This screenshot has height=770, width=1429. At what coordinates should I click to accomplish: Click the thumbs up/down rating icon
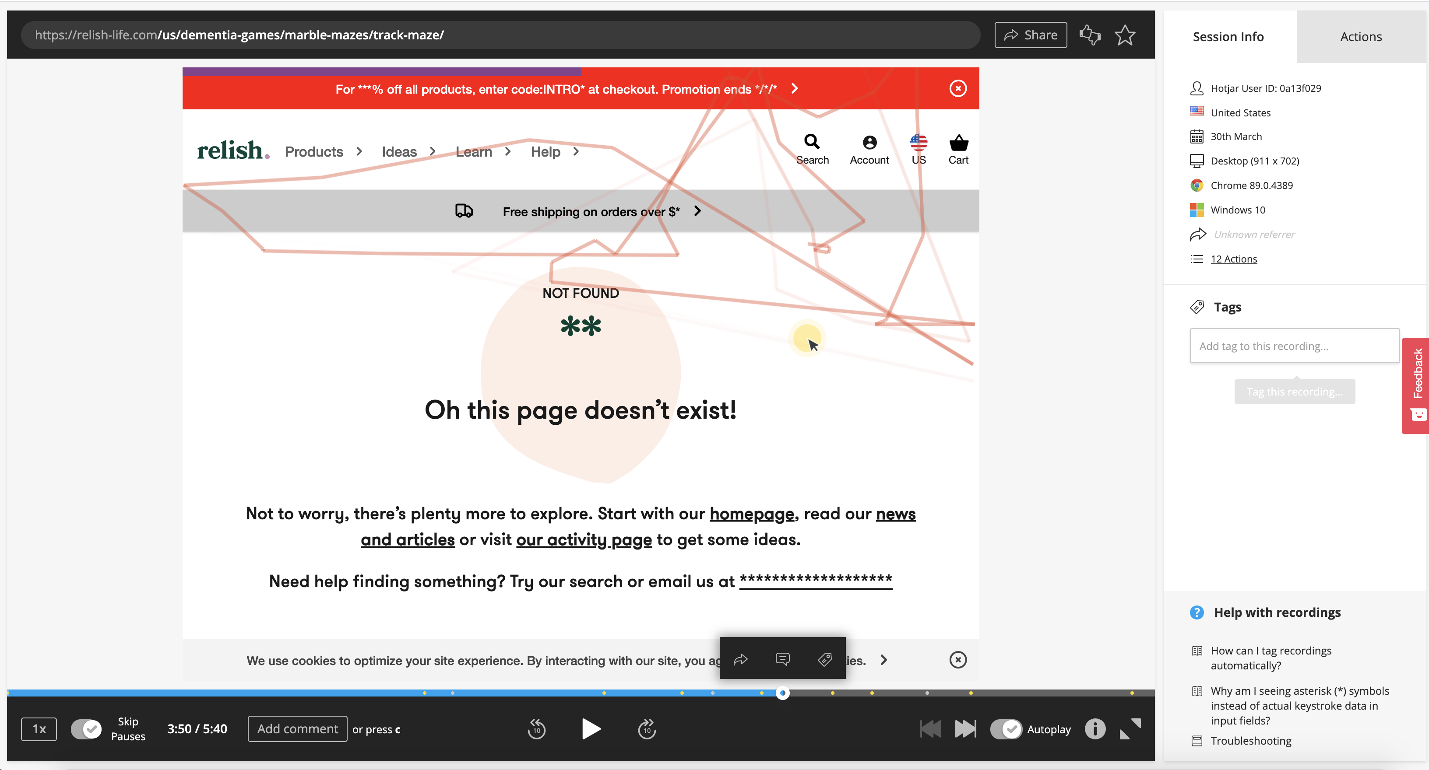click(x=1090, y=35)
